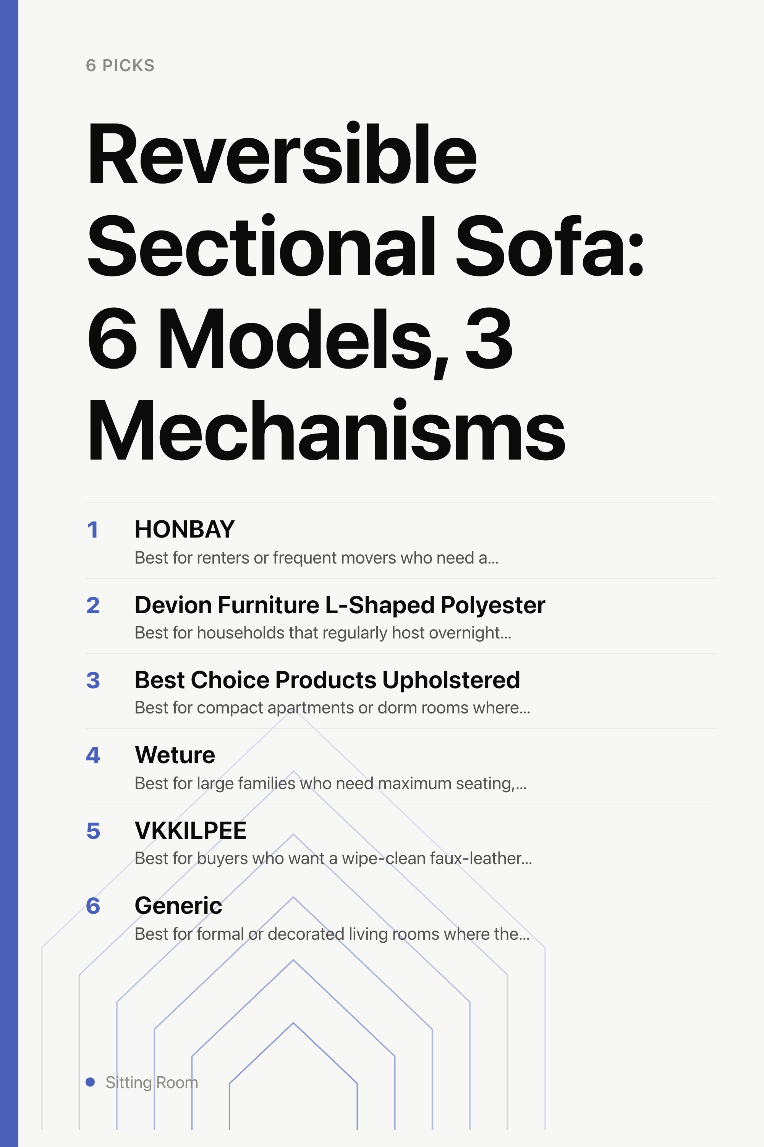
Task: Click the number 6 list marker
Action: pos(93,906)
